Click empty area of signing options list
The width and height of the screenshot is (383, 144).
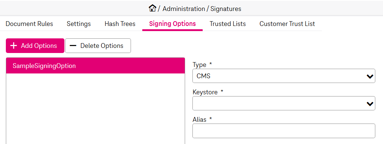[x=95, y=109]
